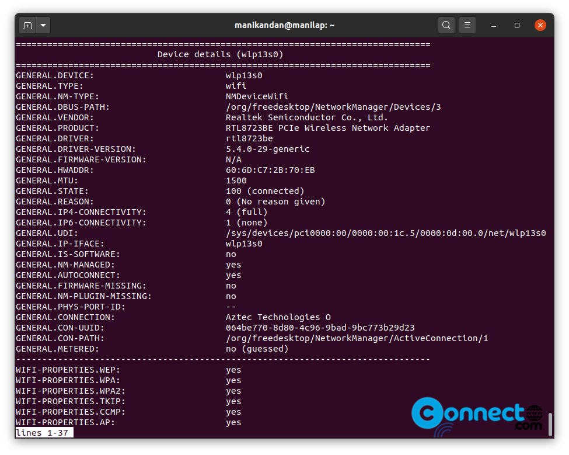Close the terminal window
569x455 pixels.
click(540, 25)
